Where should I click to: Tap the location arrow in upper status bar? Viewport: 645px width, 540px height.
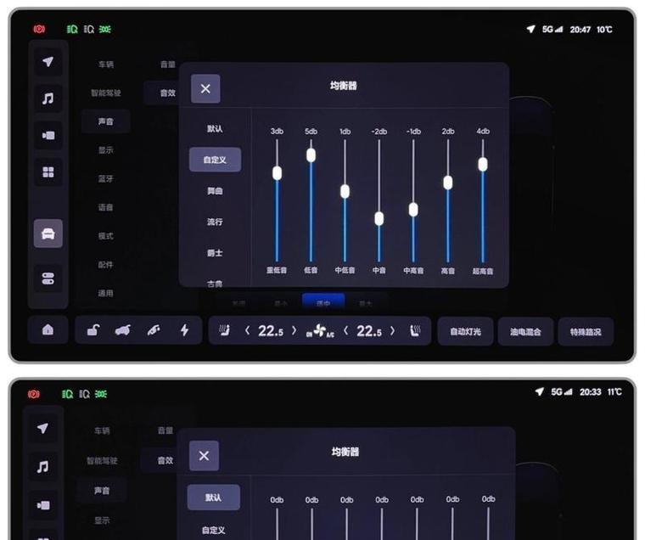point(530,29)
